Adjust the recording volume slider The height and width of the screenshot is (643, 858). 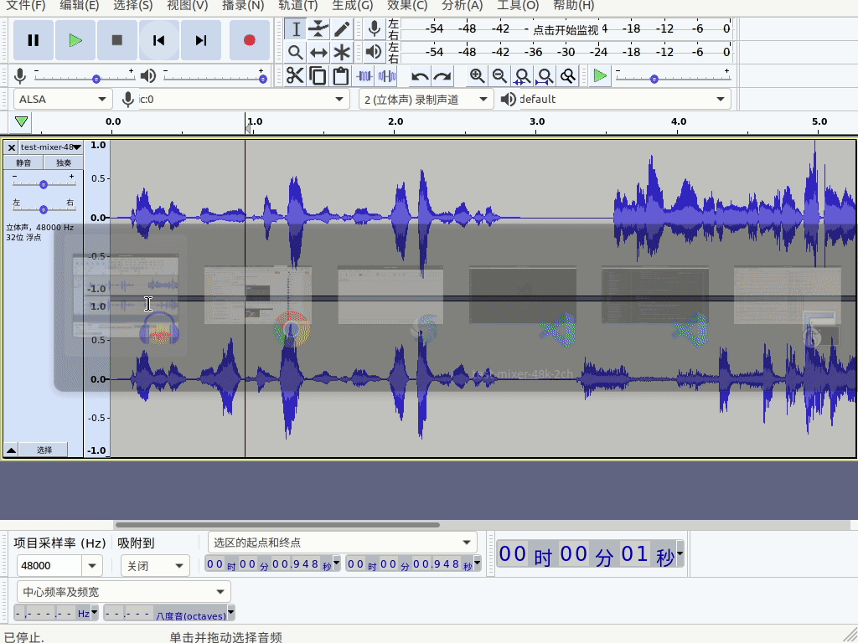pos(83,78)
